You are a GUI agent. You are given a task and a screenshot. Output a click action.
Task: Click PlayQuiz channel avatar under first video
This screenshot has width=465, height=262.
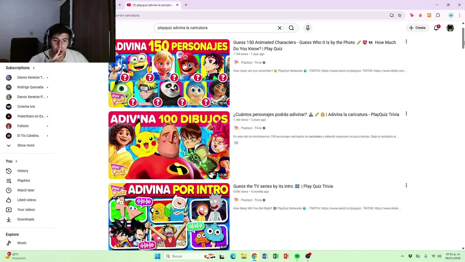click(236, 63)
